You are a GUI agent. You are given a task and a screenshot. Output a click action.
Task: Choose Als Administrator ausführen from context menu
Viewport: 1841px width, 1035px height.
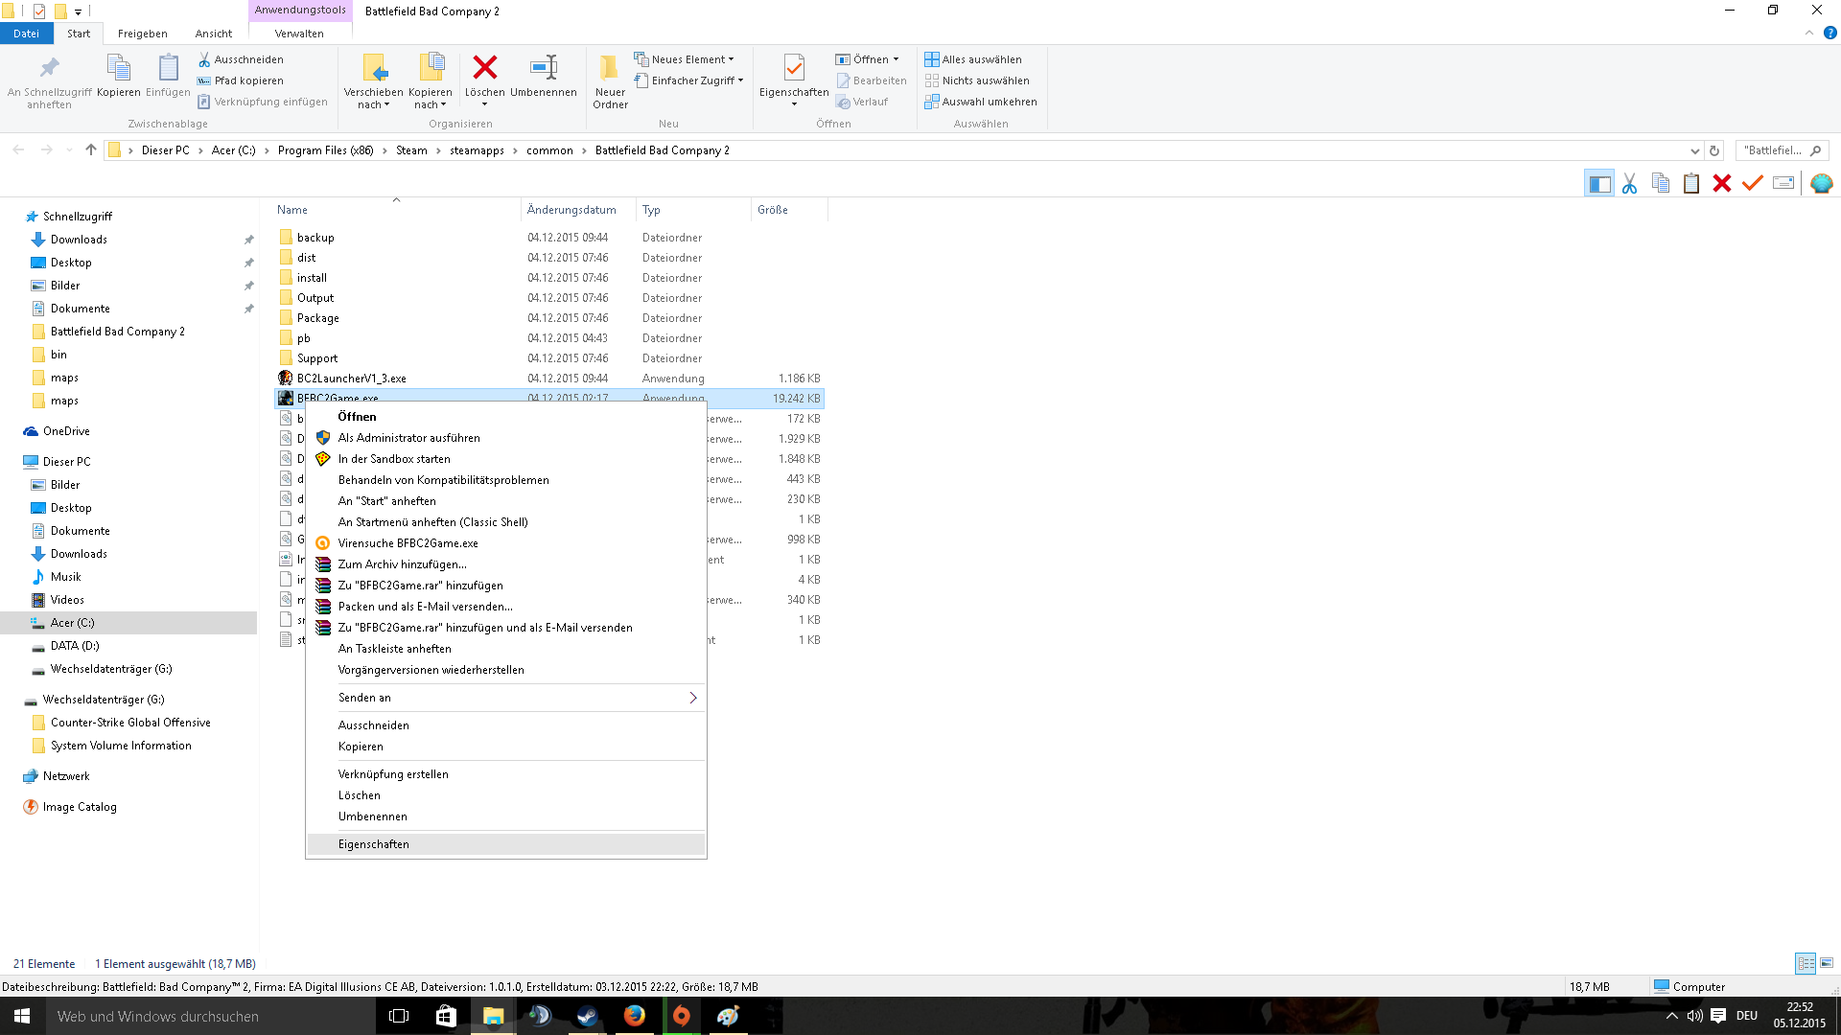pyautogui.click(x=506, y=438)
